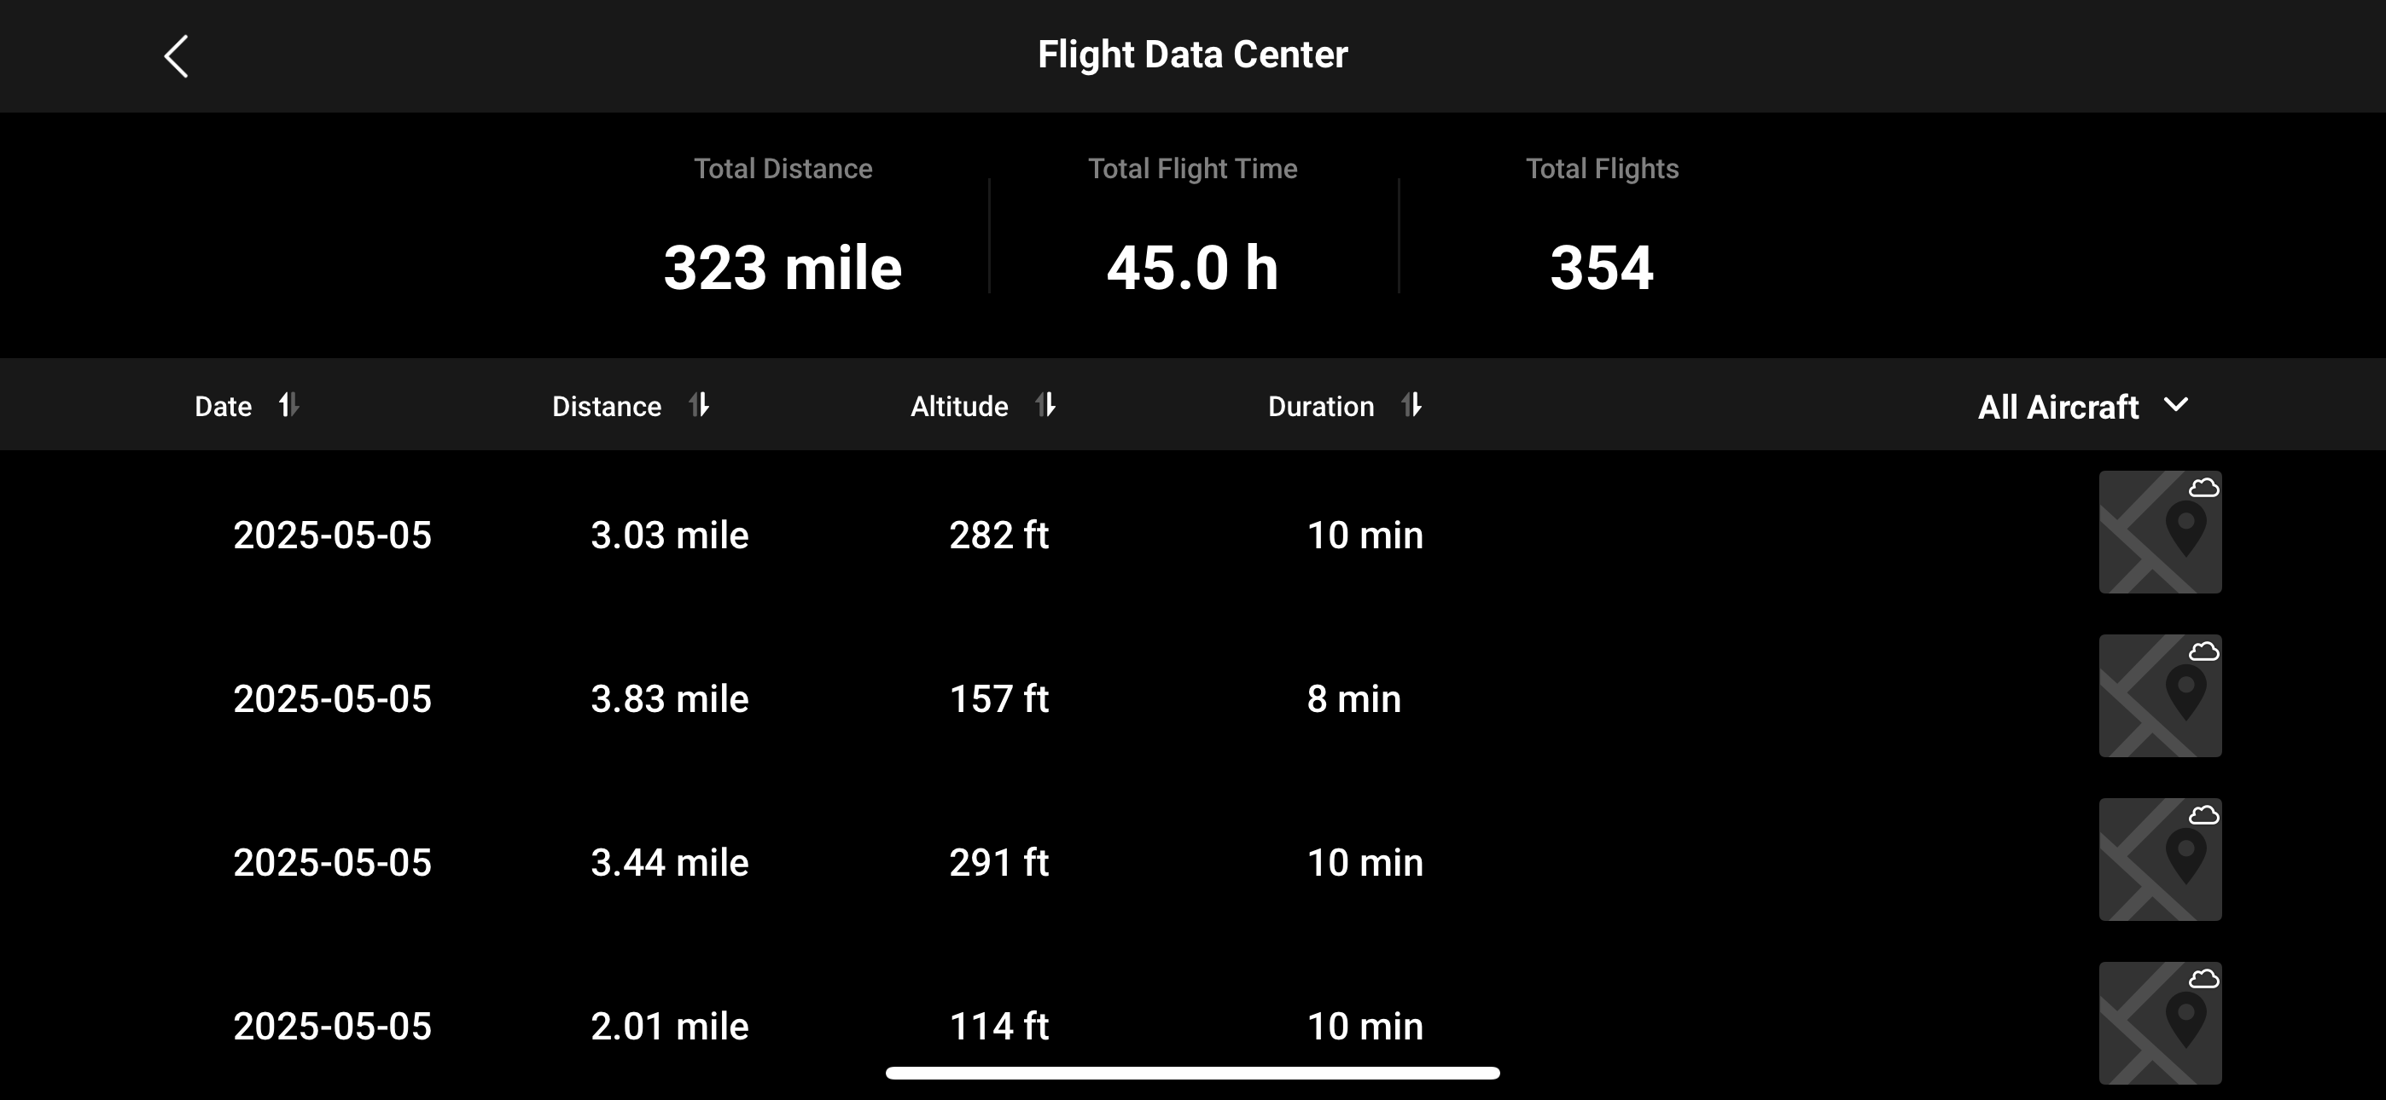
Task: Sort flights by Altitude arrows icon
Action: click(x=1045, y=405)
